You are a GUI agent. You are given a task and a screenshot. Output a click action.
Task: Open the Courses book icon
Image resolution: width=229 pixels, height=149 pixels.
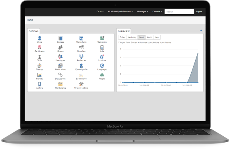click(60, 38)
